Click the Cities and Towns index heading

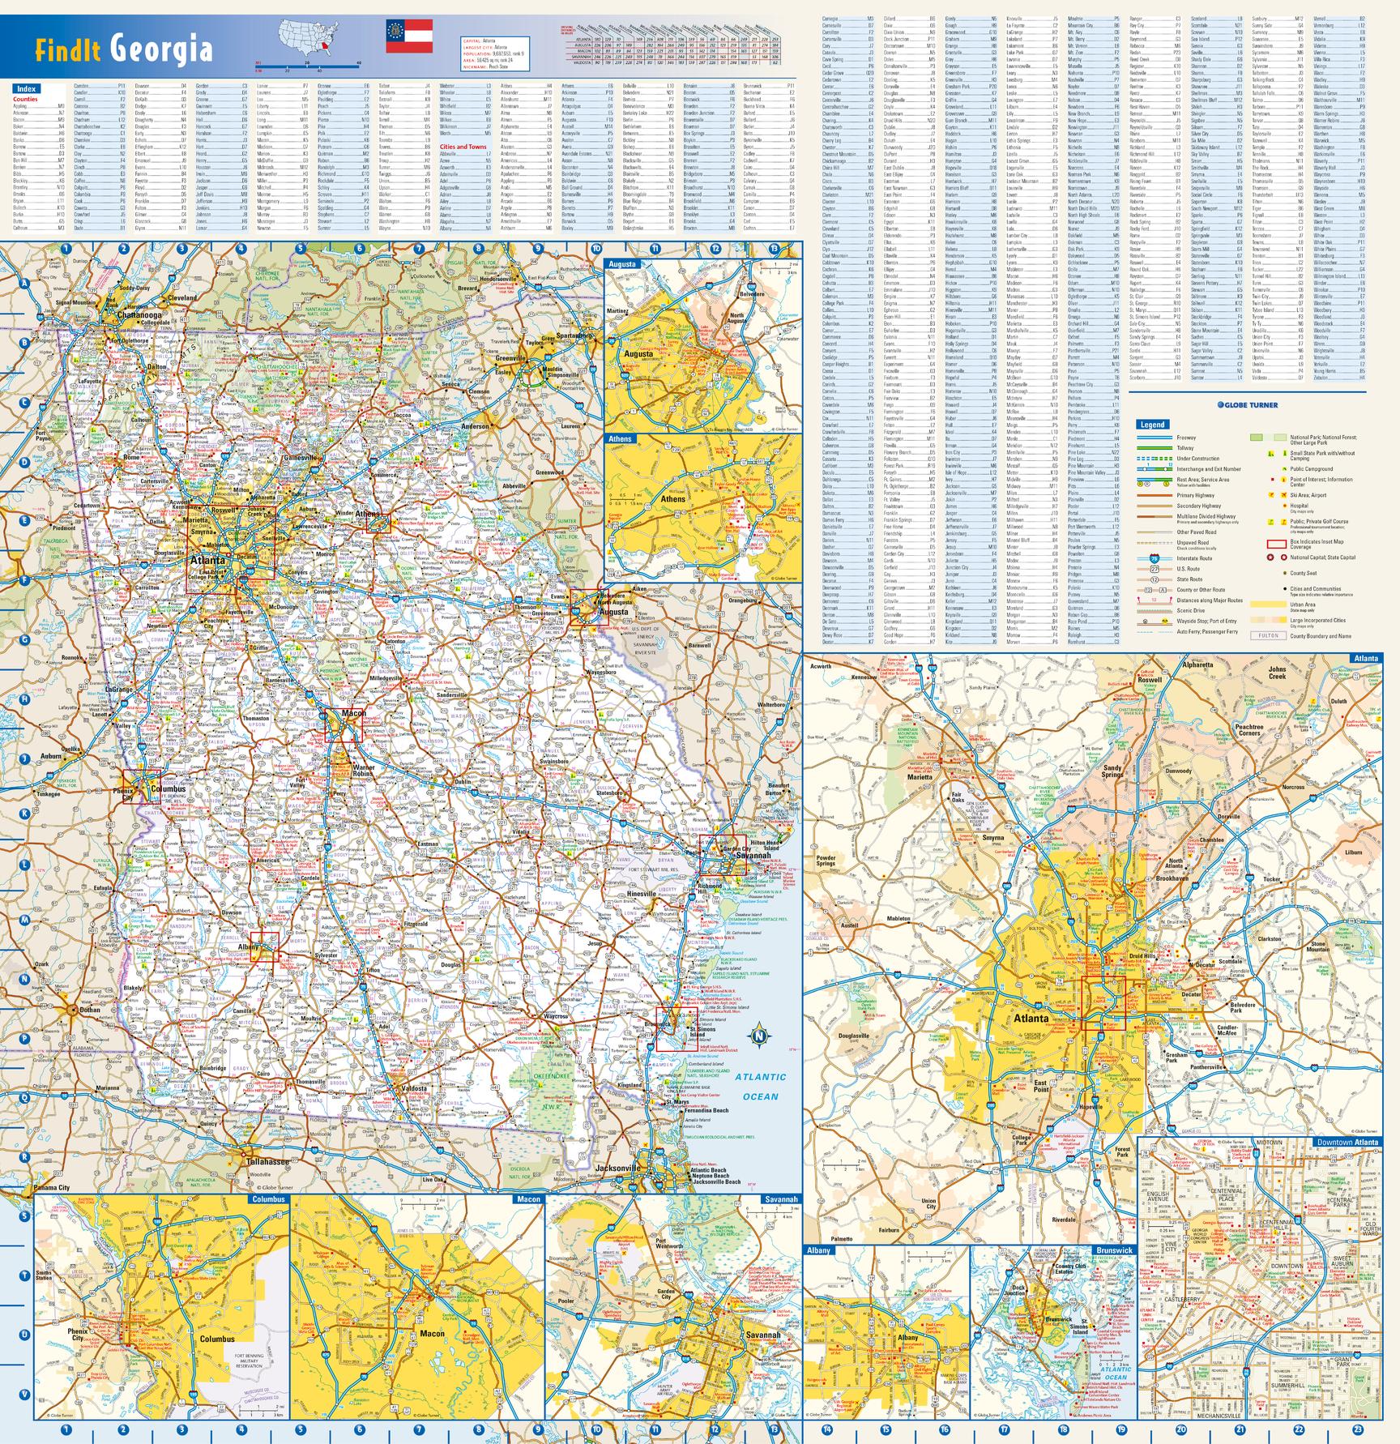point(463,147)
